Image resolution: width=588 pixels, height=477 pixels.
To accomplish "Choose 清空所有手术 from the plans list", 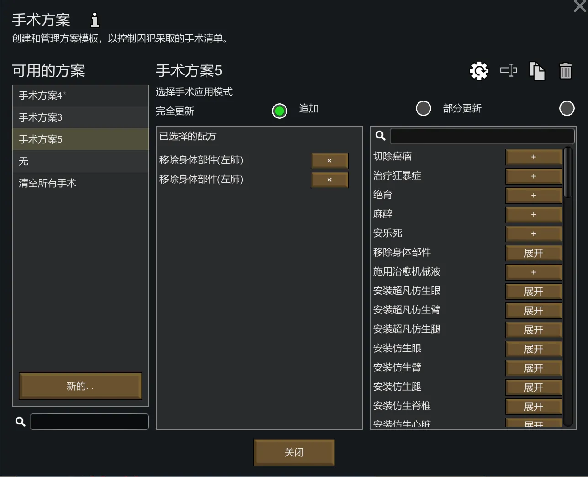I will [x=80, y=183].
